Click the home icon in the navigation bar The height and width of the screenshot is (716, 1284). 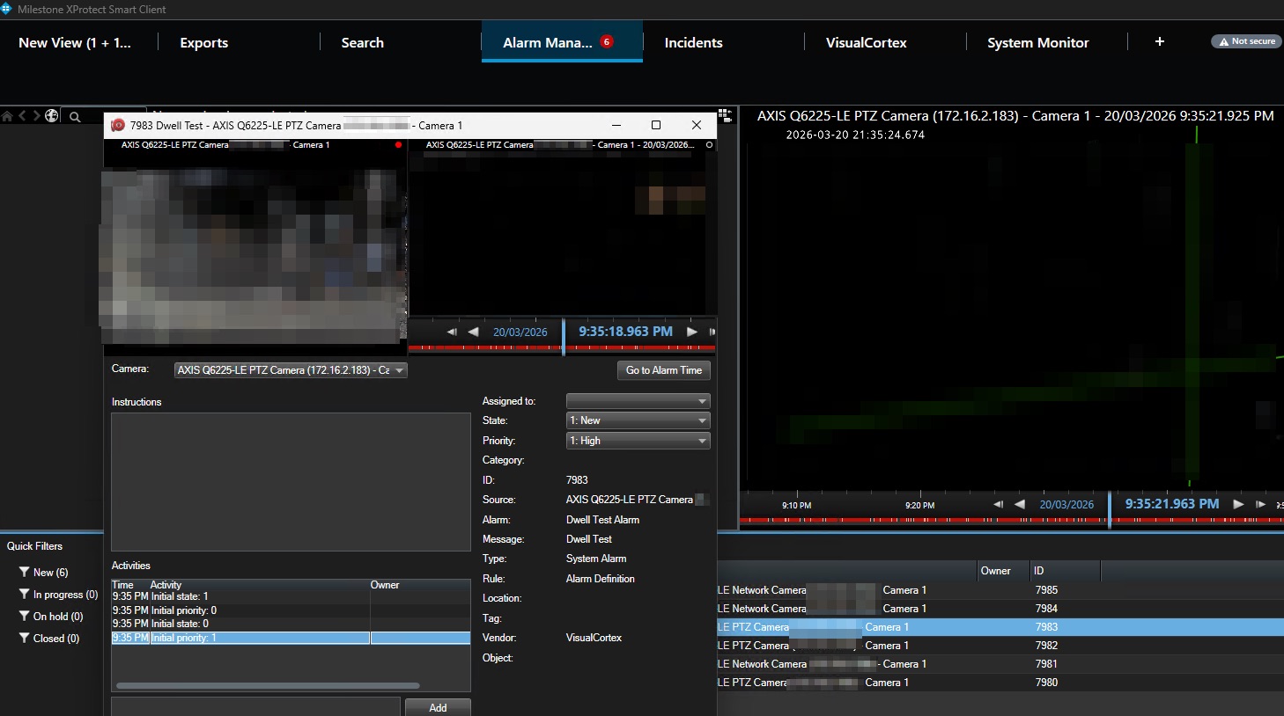(7, 116)
